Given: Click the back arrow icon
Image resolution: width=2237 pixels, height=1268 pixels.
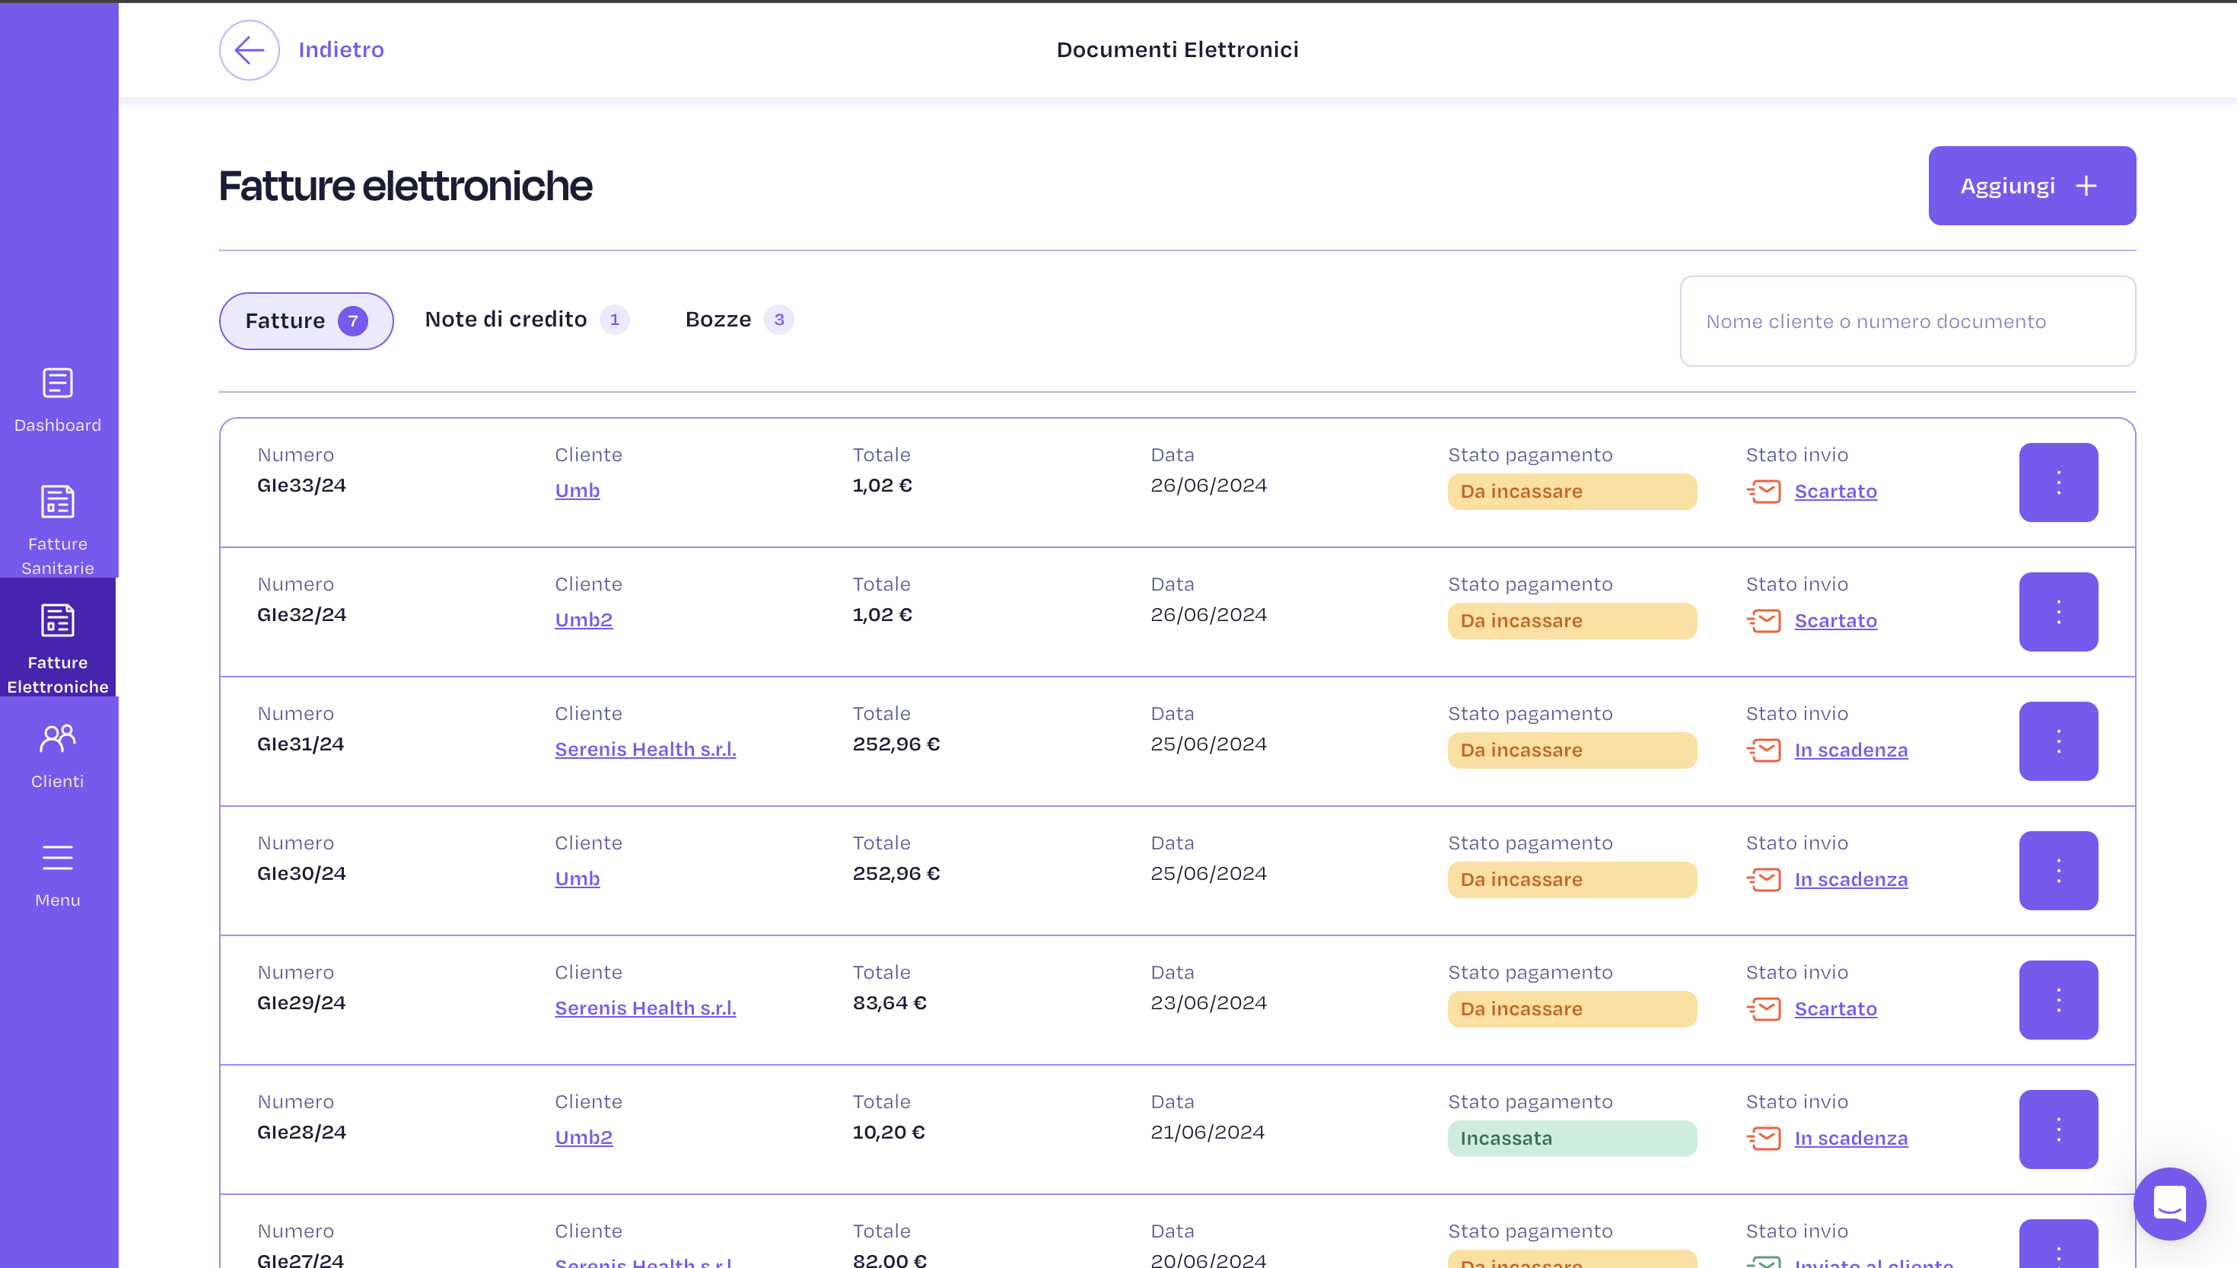Looking at the screenshot, I should 249,49.
